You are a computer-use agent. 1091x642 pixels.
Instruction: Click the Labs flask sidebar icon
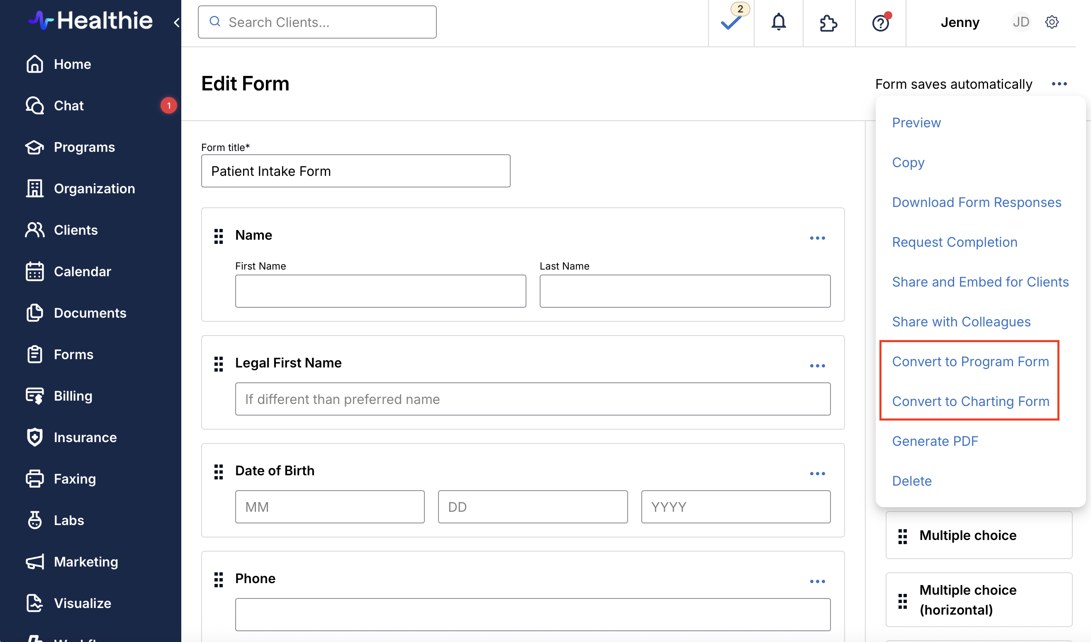[34, 520]
